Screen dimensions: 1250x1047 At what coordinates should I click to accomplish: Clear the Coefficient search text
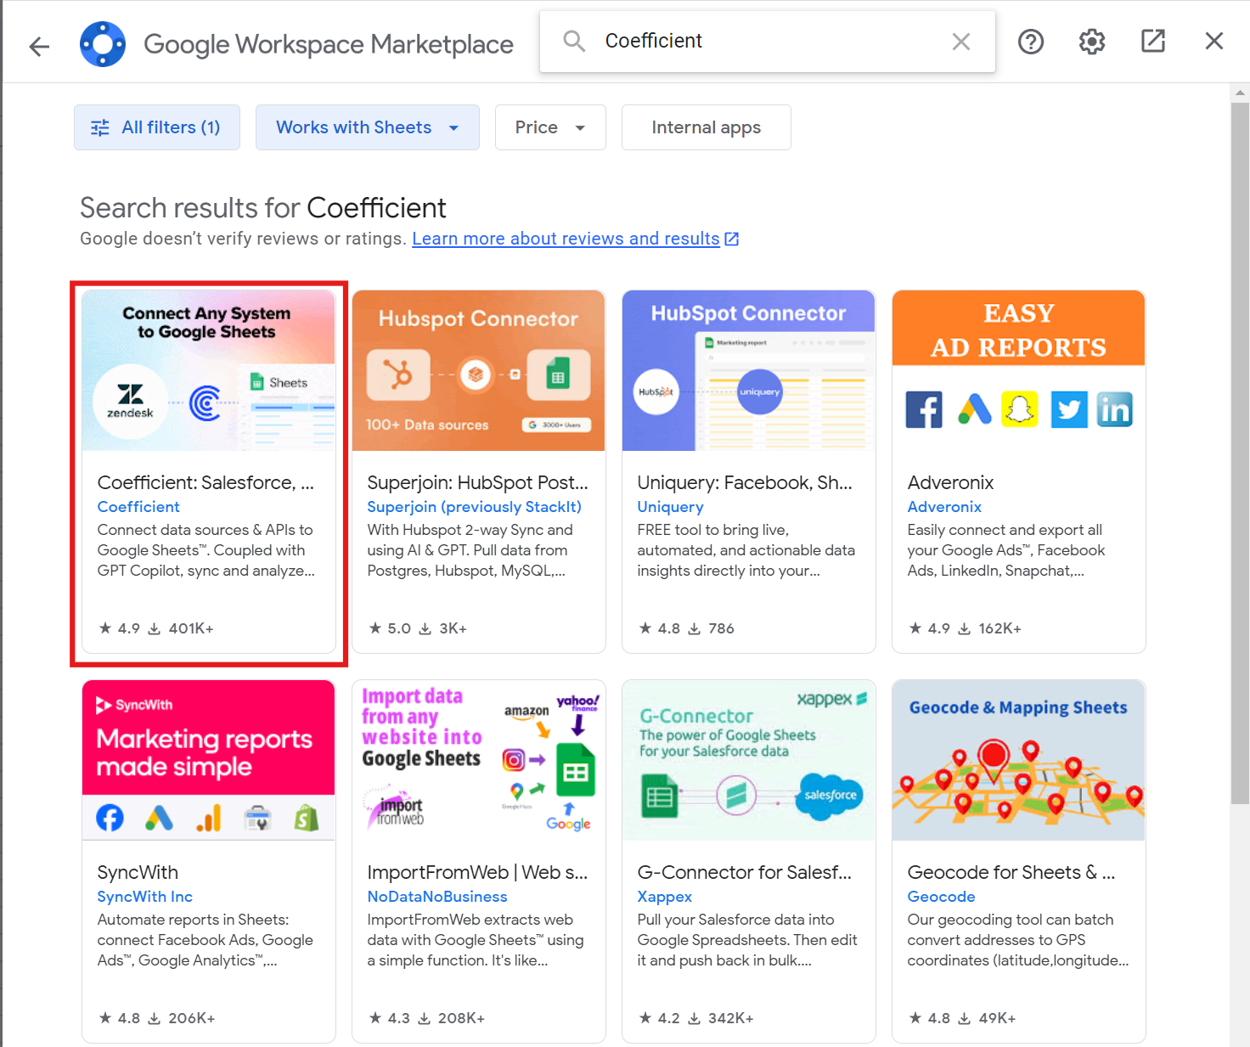961,42
